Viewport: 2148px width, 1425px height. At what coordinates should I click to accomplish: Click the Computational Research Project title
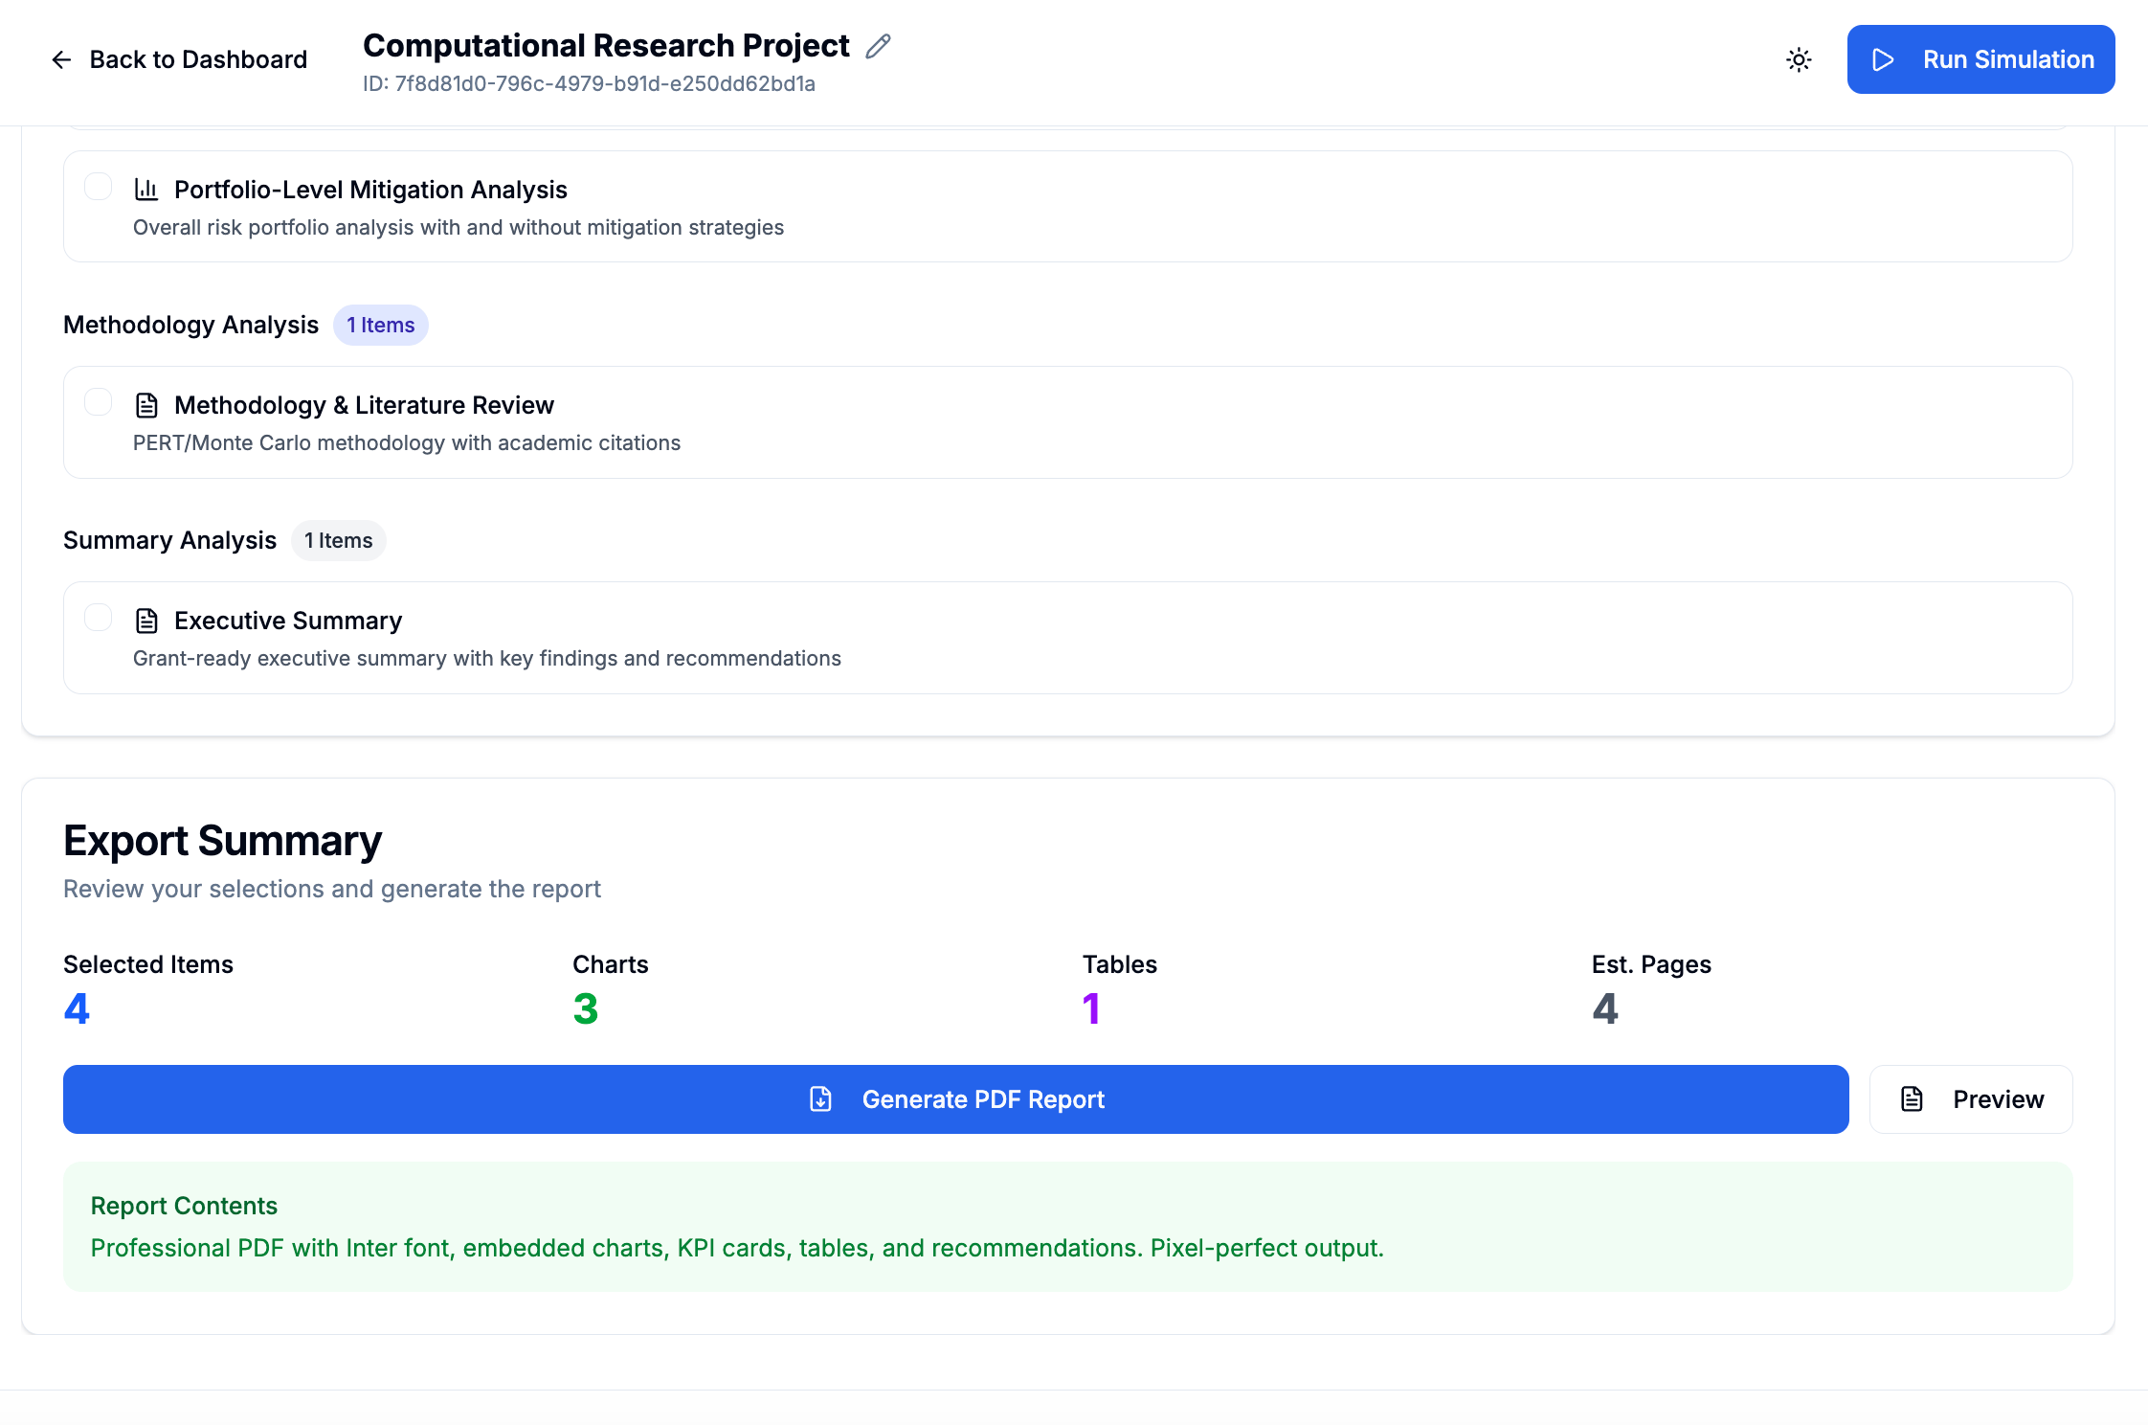[606, 45]
